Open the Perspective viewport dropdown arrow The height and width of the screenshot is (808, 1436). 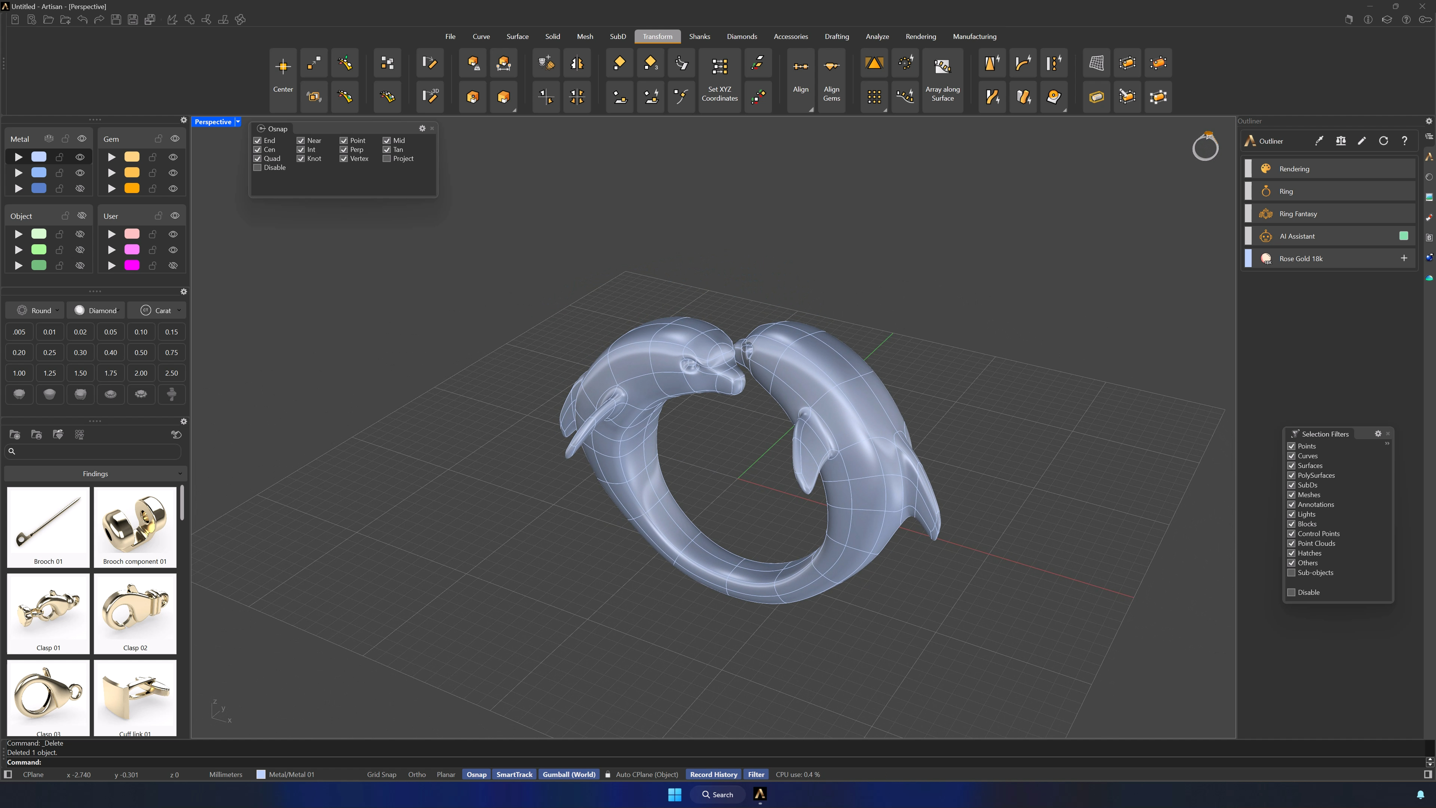(238, 122)
